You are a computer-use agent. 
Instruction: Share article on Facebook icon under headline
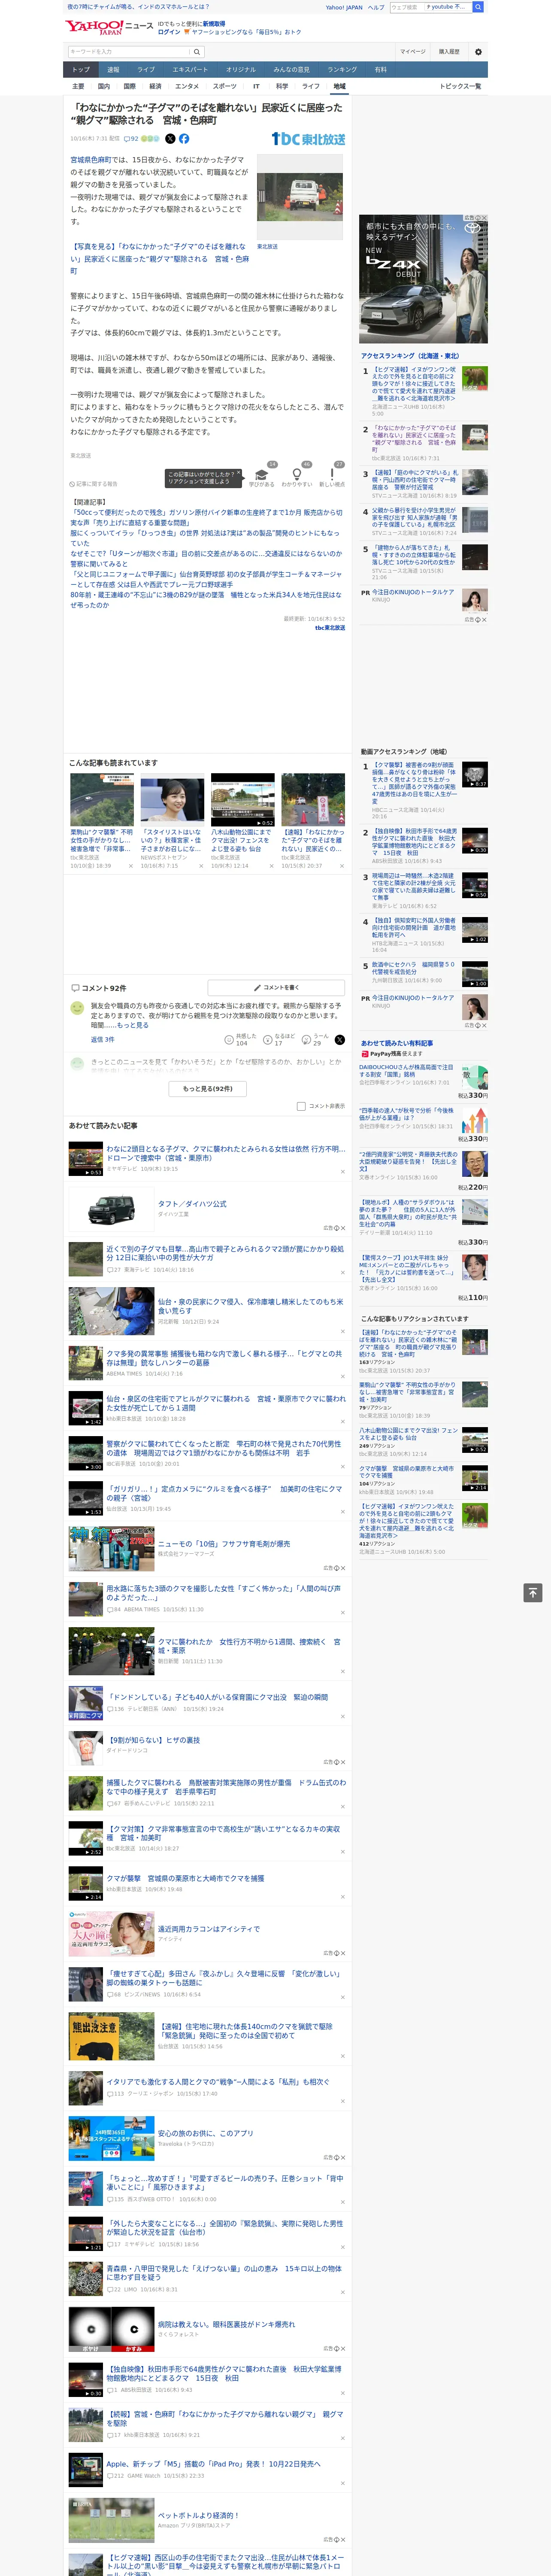pos(184,139)
